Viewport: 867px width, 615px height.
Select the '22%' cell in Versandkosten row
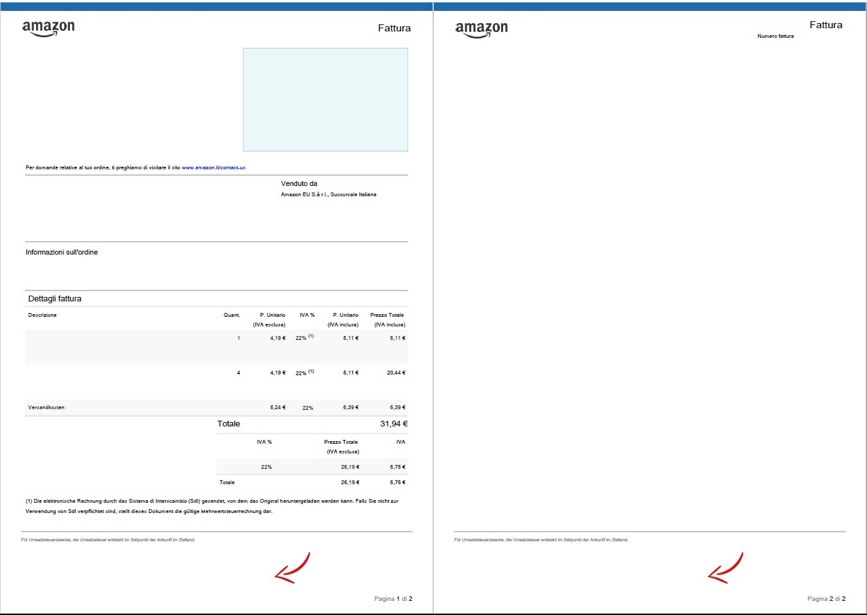point(308,408)
